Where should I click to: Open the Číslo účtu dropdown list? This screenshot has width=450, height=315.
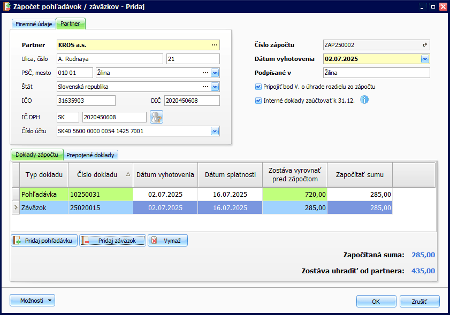pyautogui.click(x=215, y=131)
